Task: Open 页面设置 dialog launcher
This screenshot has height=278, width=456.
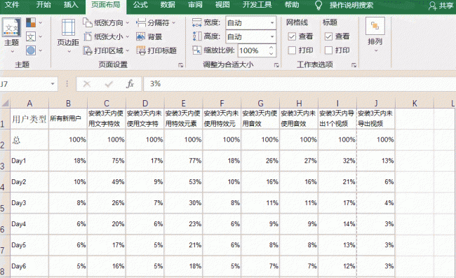Action: coord(180,65)
